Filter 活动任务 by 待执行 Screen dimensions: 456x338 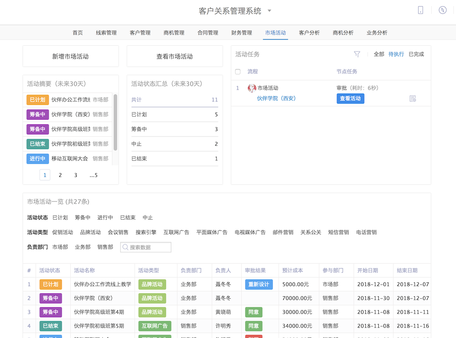[396, 54]
